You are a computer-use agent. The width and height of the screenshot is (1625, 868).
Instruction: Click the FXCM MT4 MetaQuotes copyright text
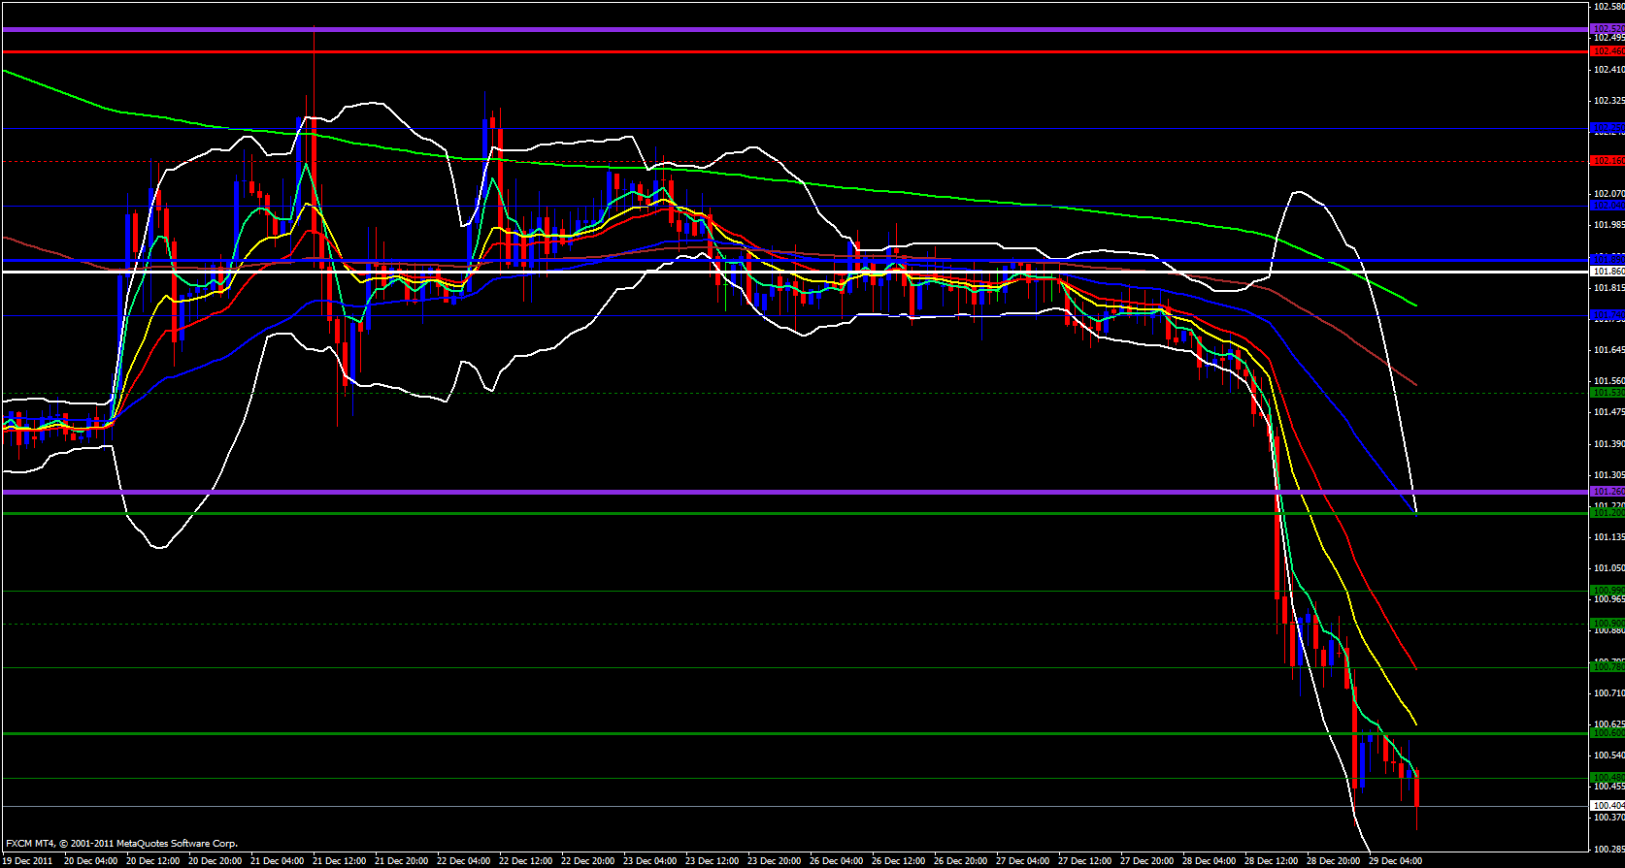(x=121, y=844)
